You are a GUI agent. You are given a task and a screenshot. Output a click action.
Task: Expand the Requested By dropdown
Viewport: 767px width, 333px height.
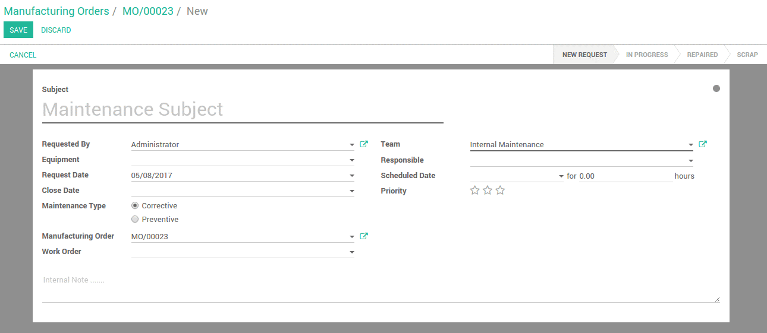[352, 145]
